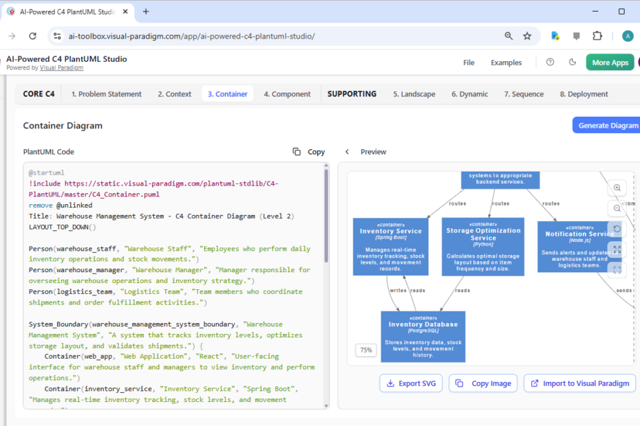Switch to the Sequence tab
640x426 pixels.
pyautogui.click(x=526, y=93)
